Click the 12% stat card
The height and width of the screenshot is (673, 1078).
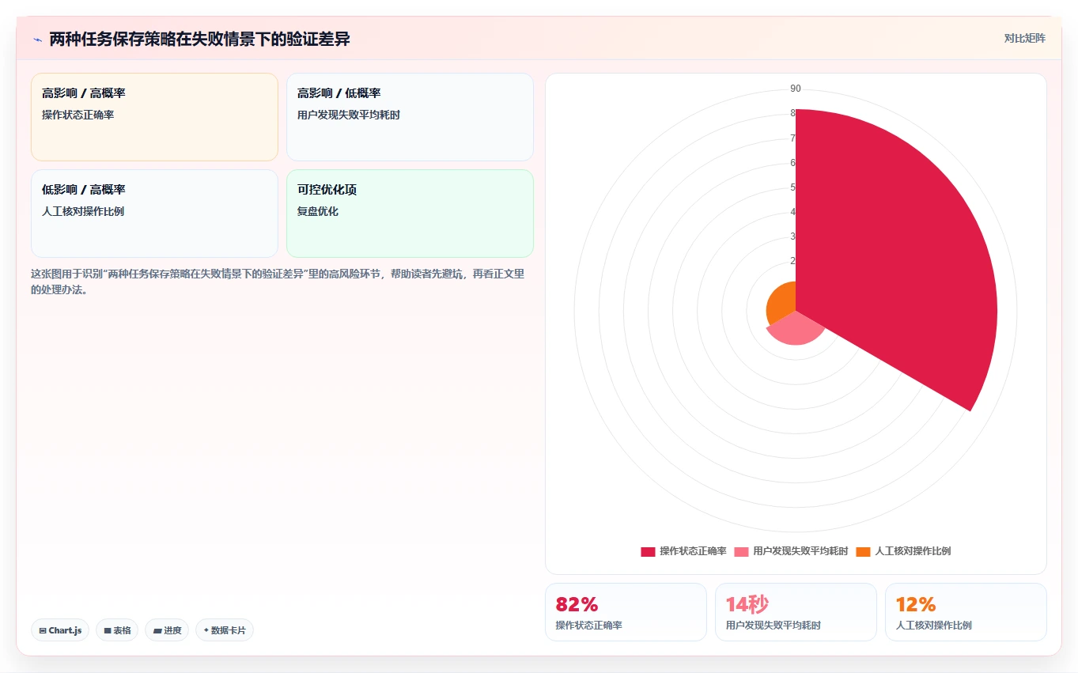(x=966, y=612)
